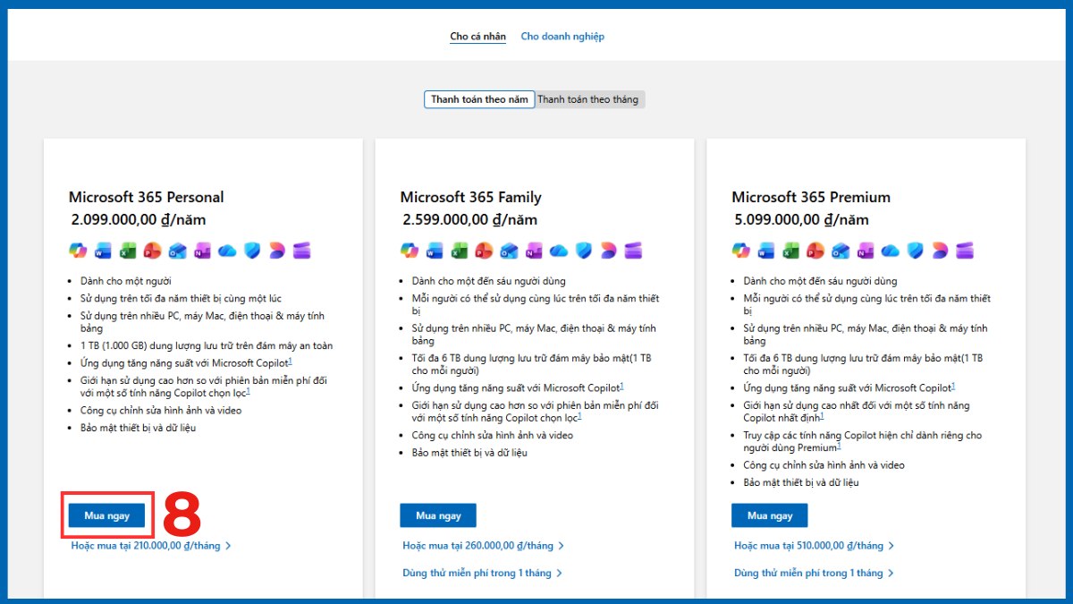Open Family plan 'Dùng thử miễn phí trong 1 tháng'
This screenshot has width=1073, height=604.
click(483, 573)
